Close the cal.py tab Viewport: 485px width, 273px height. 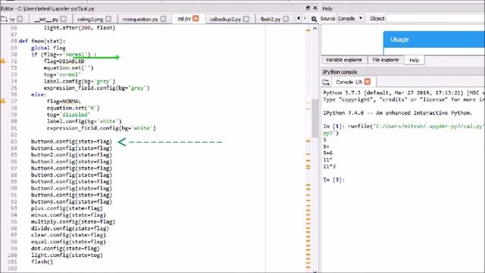(196, 18)
